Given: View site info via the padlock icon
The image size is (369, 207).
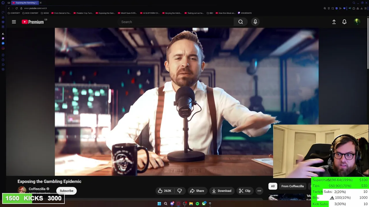Looking at the screenshot, I should pyautogui.click(x=21, y=8).
